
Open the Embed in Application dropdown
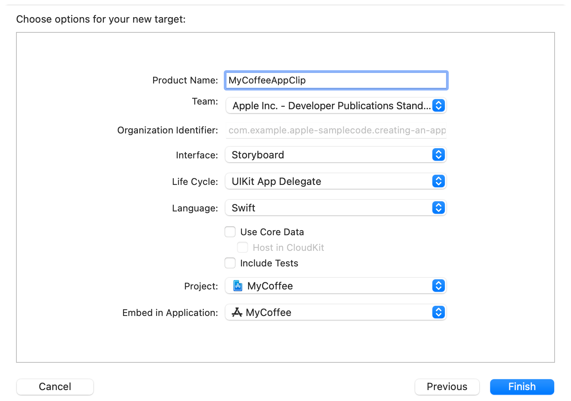[x=336, y=312]
